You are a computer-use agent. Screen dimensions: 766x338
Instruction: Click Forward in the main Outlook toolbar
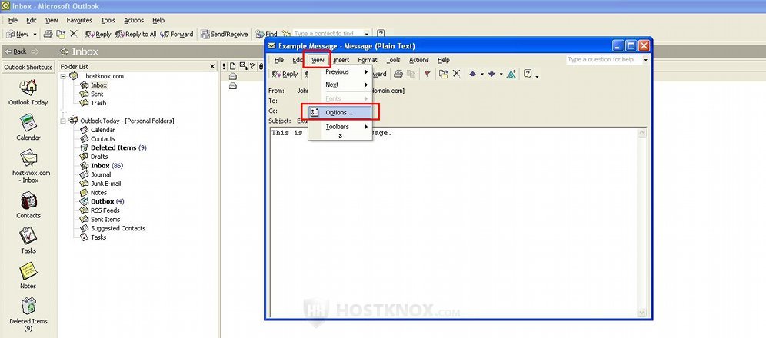(177, 34)
